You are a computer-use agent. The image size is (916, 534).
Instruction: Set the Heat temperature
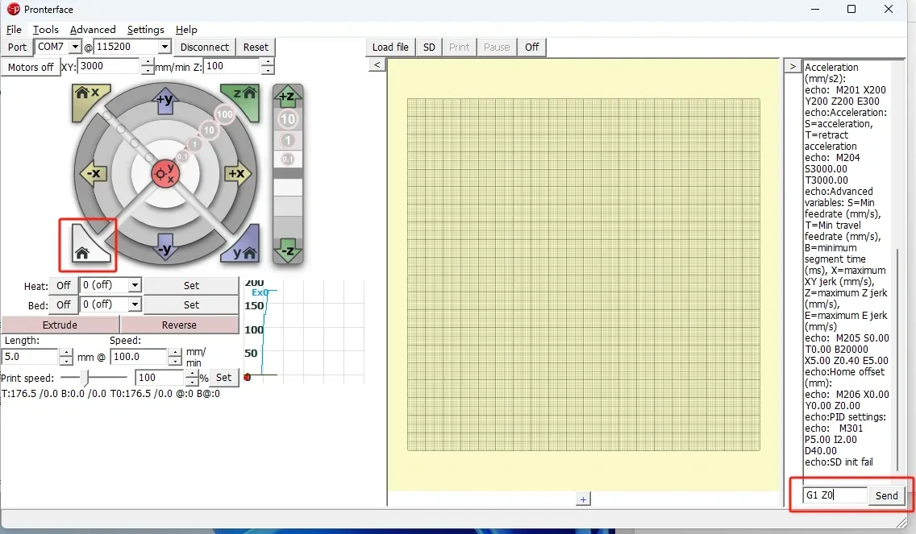[x=191, y=285]
